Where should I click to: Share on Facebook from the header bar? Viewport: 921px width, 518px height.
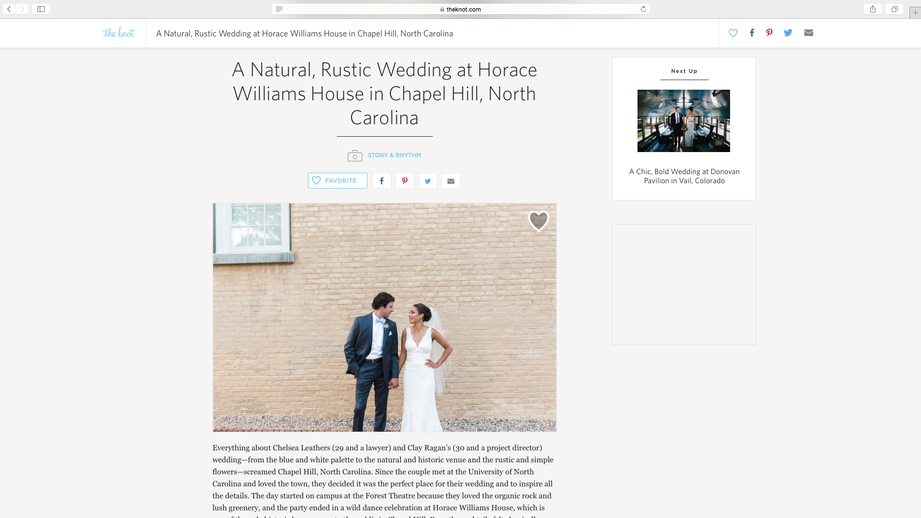[752, 33]
